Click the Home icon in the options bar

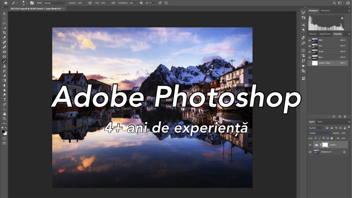point(5,3)
